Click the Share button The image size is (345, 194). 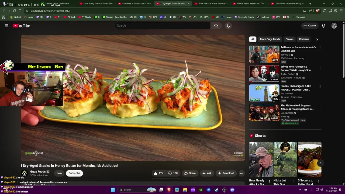click(x=189, y=173)
